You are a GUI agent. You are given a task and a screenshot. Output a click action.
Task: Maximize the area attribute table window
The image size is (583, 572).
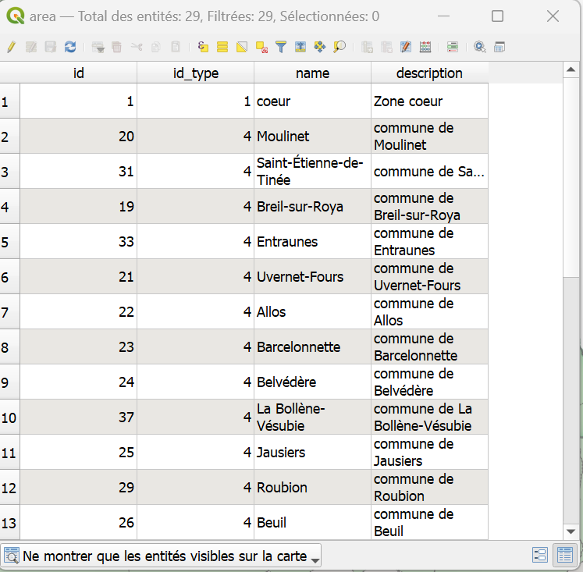497,16
